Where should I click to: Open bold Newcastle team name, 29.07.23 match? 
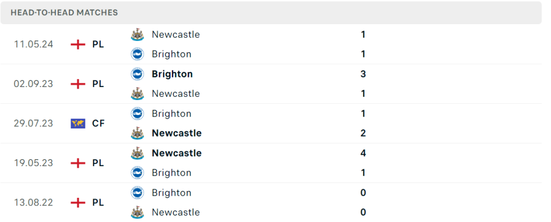click(x=176, y=133)
